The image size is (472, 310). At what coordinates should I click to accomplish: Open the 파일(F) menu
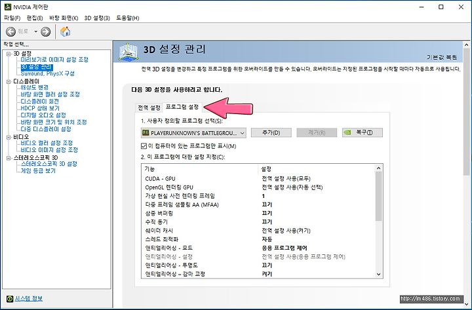click(12, 18)
